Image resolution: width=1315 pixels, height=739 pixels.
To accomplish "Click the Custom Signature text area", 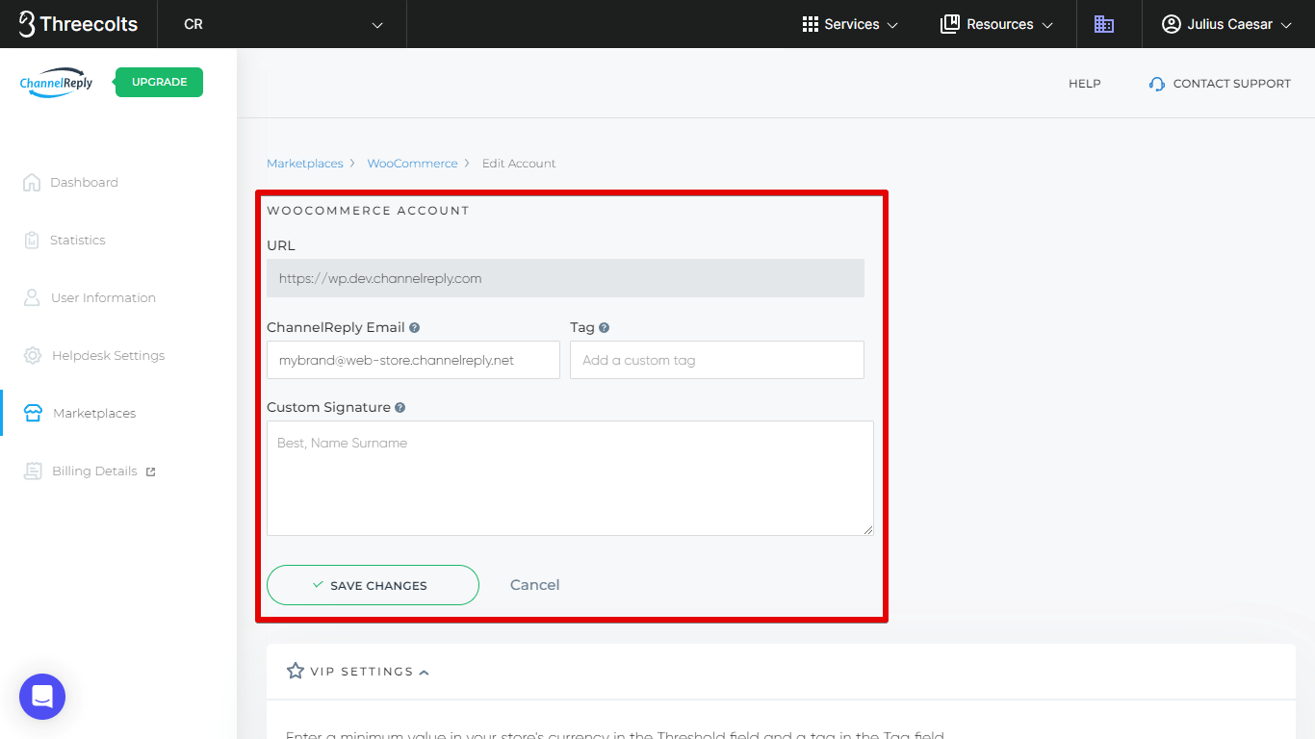I will (570, 478).
